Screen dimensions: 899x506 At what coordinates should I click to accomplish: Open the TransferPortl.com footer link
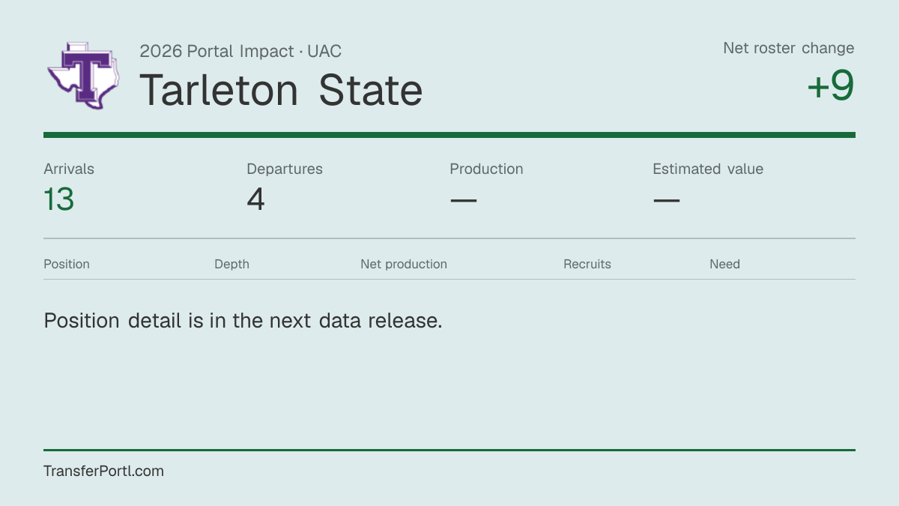click(x=103, y=471)
